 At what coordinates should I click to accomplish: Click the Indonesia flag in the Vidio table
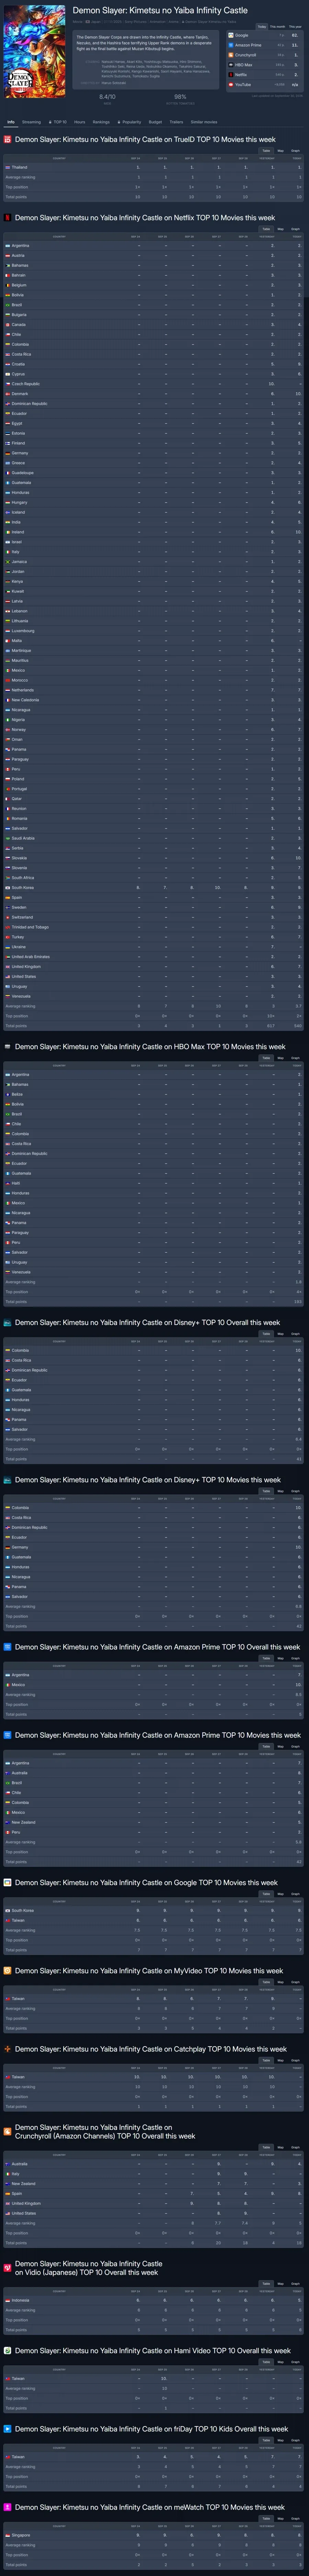pos(8,2300)
